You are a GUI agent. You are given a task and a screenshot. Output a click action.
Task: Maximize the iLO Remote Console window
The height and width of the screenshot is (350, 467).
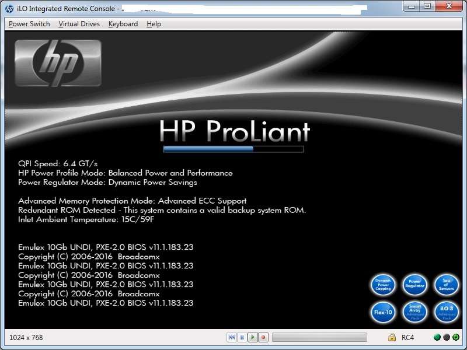click(x=427, y=6)
